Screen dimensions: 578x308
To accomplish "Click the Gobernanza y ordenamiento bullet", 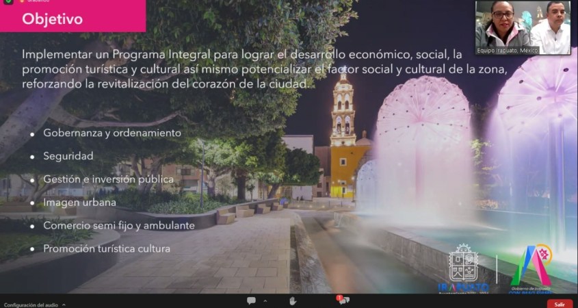I will click(x=112, y=133).
